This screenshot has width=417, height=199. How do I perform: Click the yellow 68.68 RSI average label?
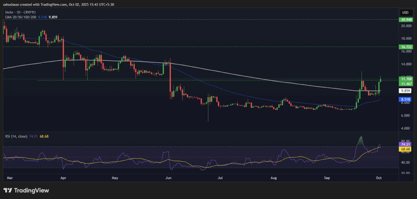tap(405, 149)
